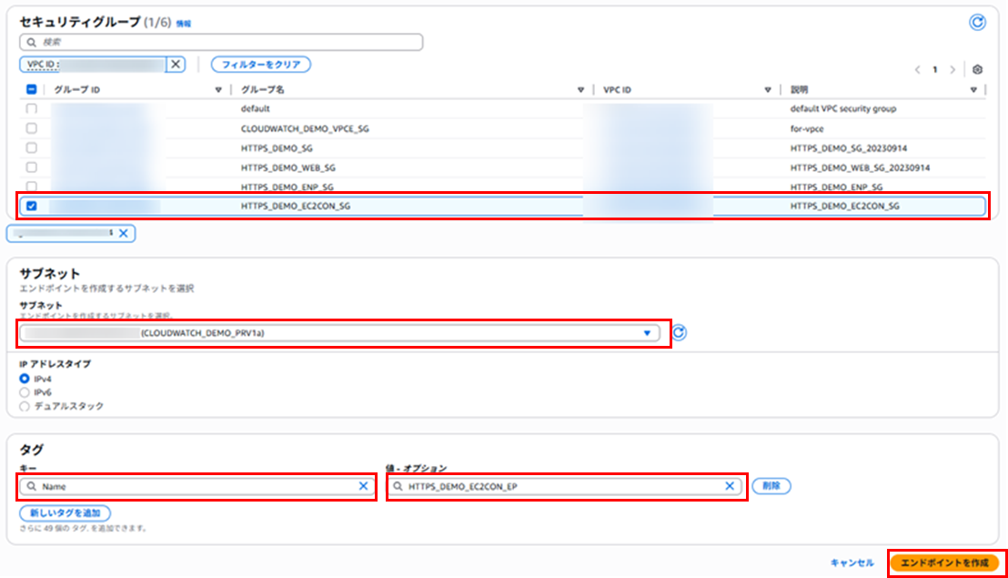Sort by グループ ID column arrow
Viewport: 1008px width, 578px height.
click(x=218, y=90)
